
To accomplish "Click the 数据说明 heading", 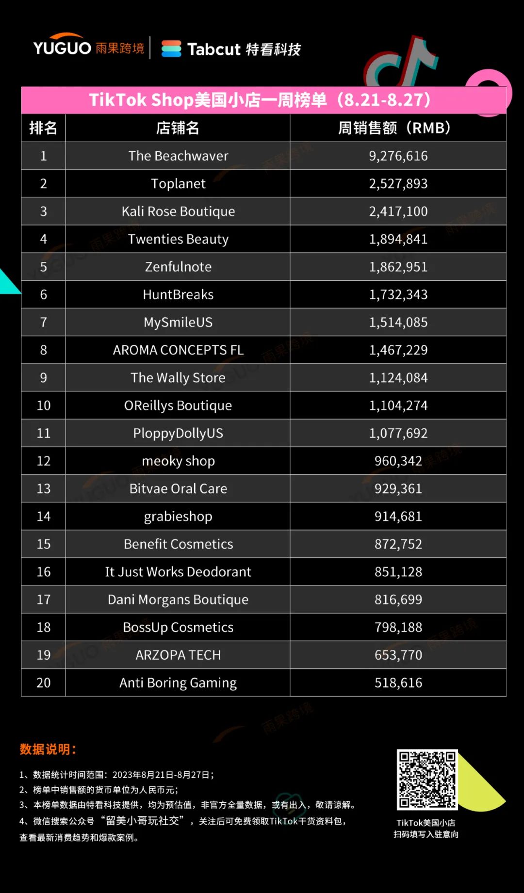I will pos(48,749).
